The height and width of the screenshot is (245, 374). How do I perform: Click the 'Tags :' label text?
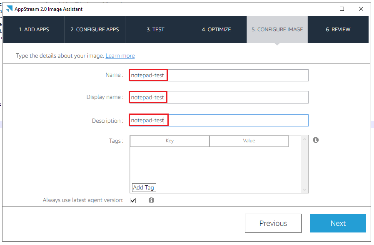pos(116,141)
